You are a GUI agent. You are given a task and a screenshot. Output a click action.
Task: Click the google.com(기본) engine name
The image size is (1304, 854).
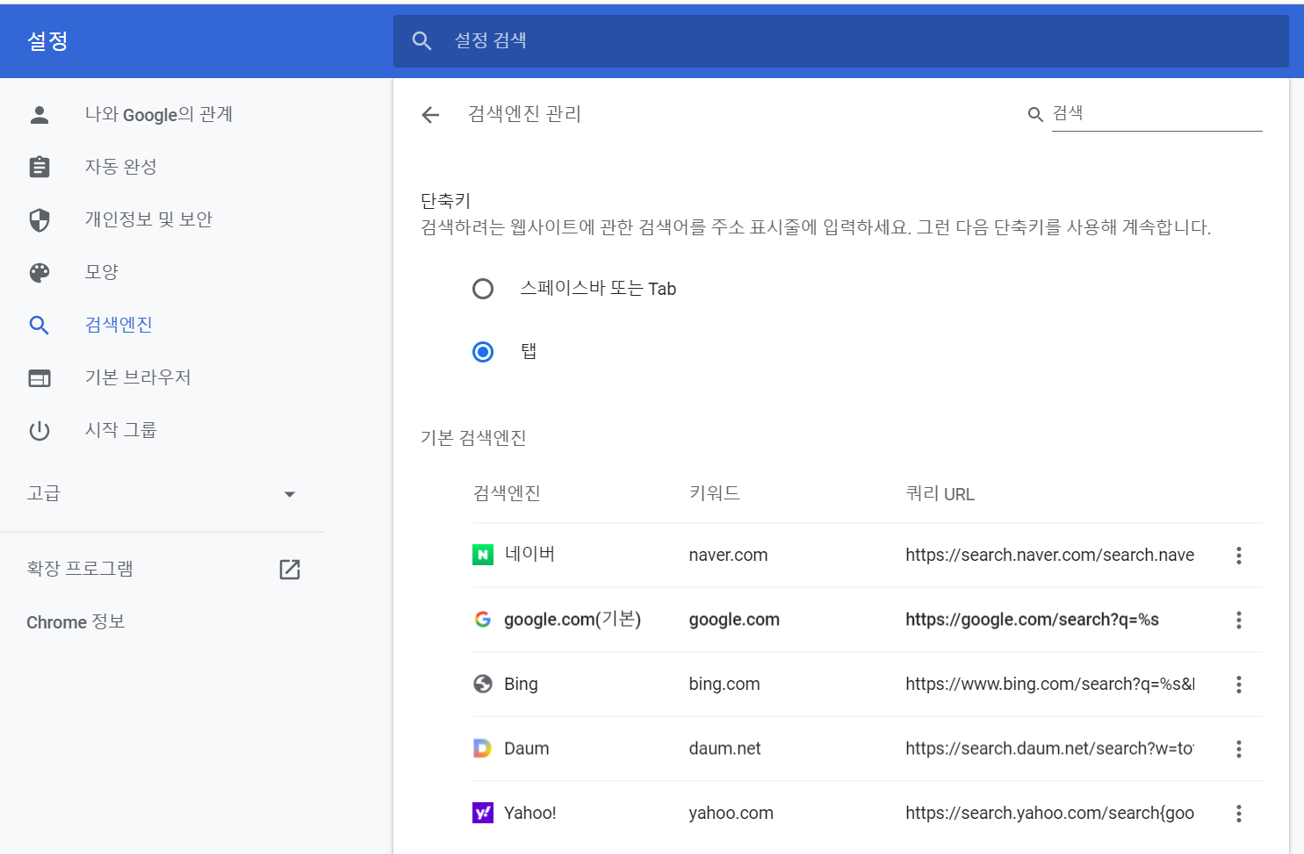(573, 620)
